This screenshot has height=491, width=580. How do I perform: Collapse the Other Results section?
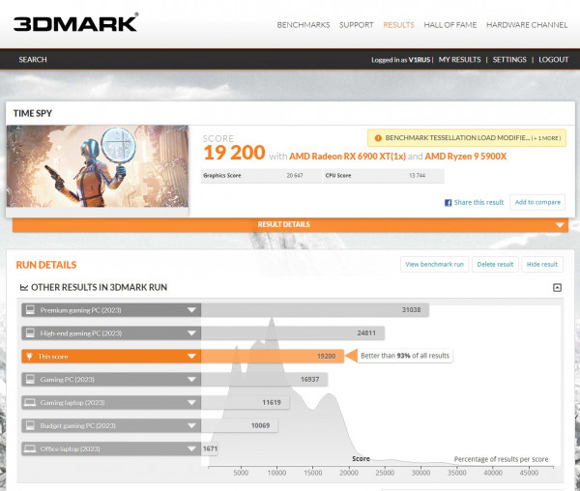[x=557, y=288]
